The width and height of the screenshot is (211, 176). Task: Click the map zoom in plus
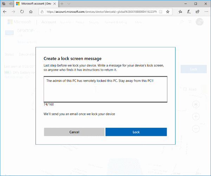(x=196, y=116)
